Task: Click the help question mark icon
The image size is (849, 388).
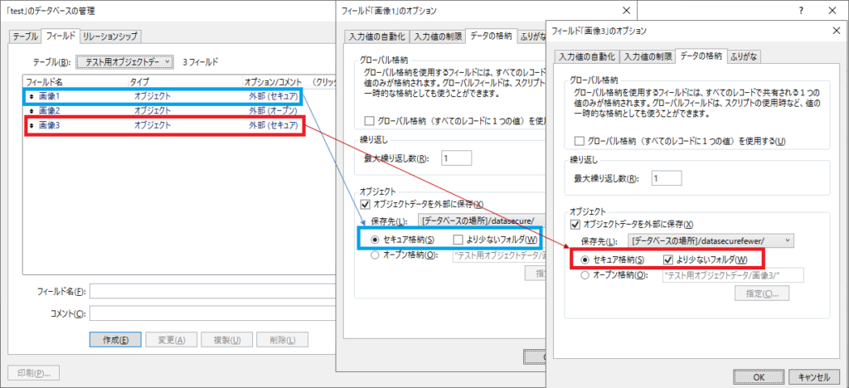Action: 801,10
